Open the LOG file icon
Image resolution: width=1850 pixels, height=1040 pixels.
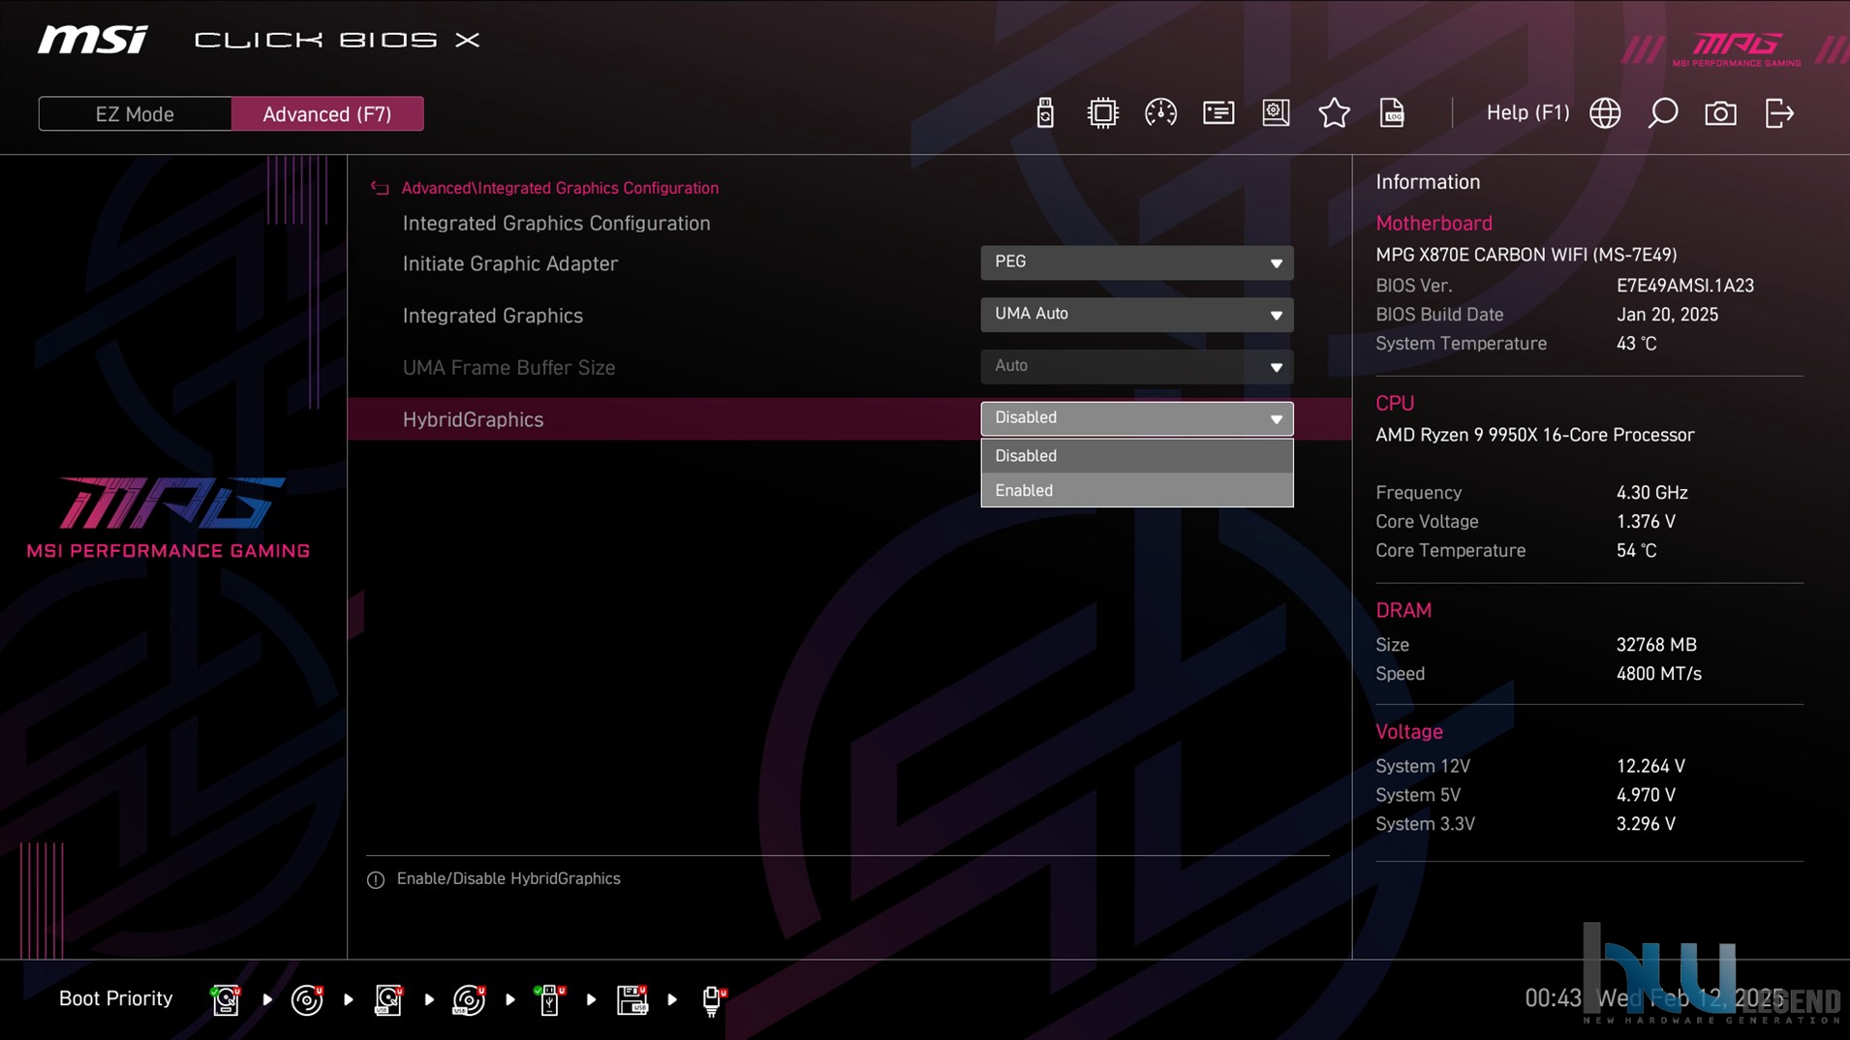[x=1392, y=113]
